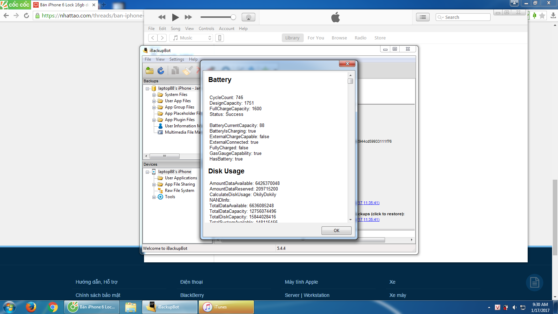
Task: Open Firefox from the taskbar
Action: pos(31,307)
